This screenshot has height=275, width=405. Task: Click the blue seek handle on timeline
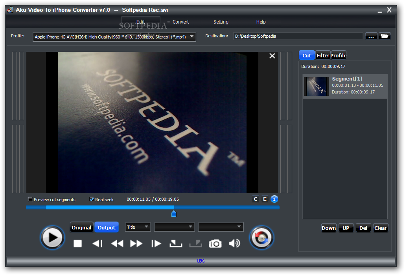pos(174,214)
